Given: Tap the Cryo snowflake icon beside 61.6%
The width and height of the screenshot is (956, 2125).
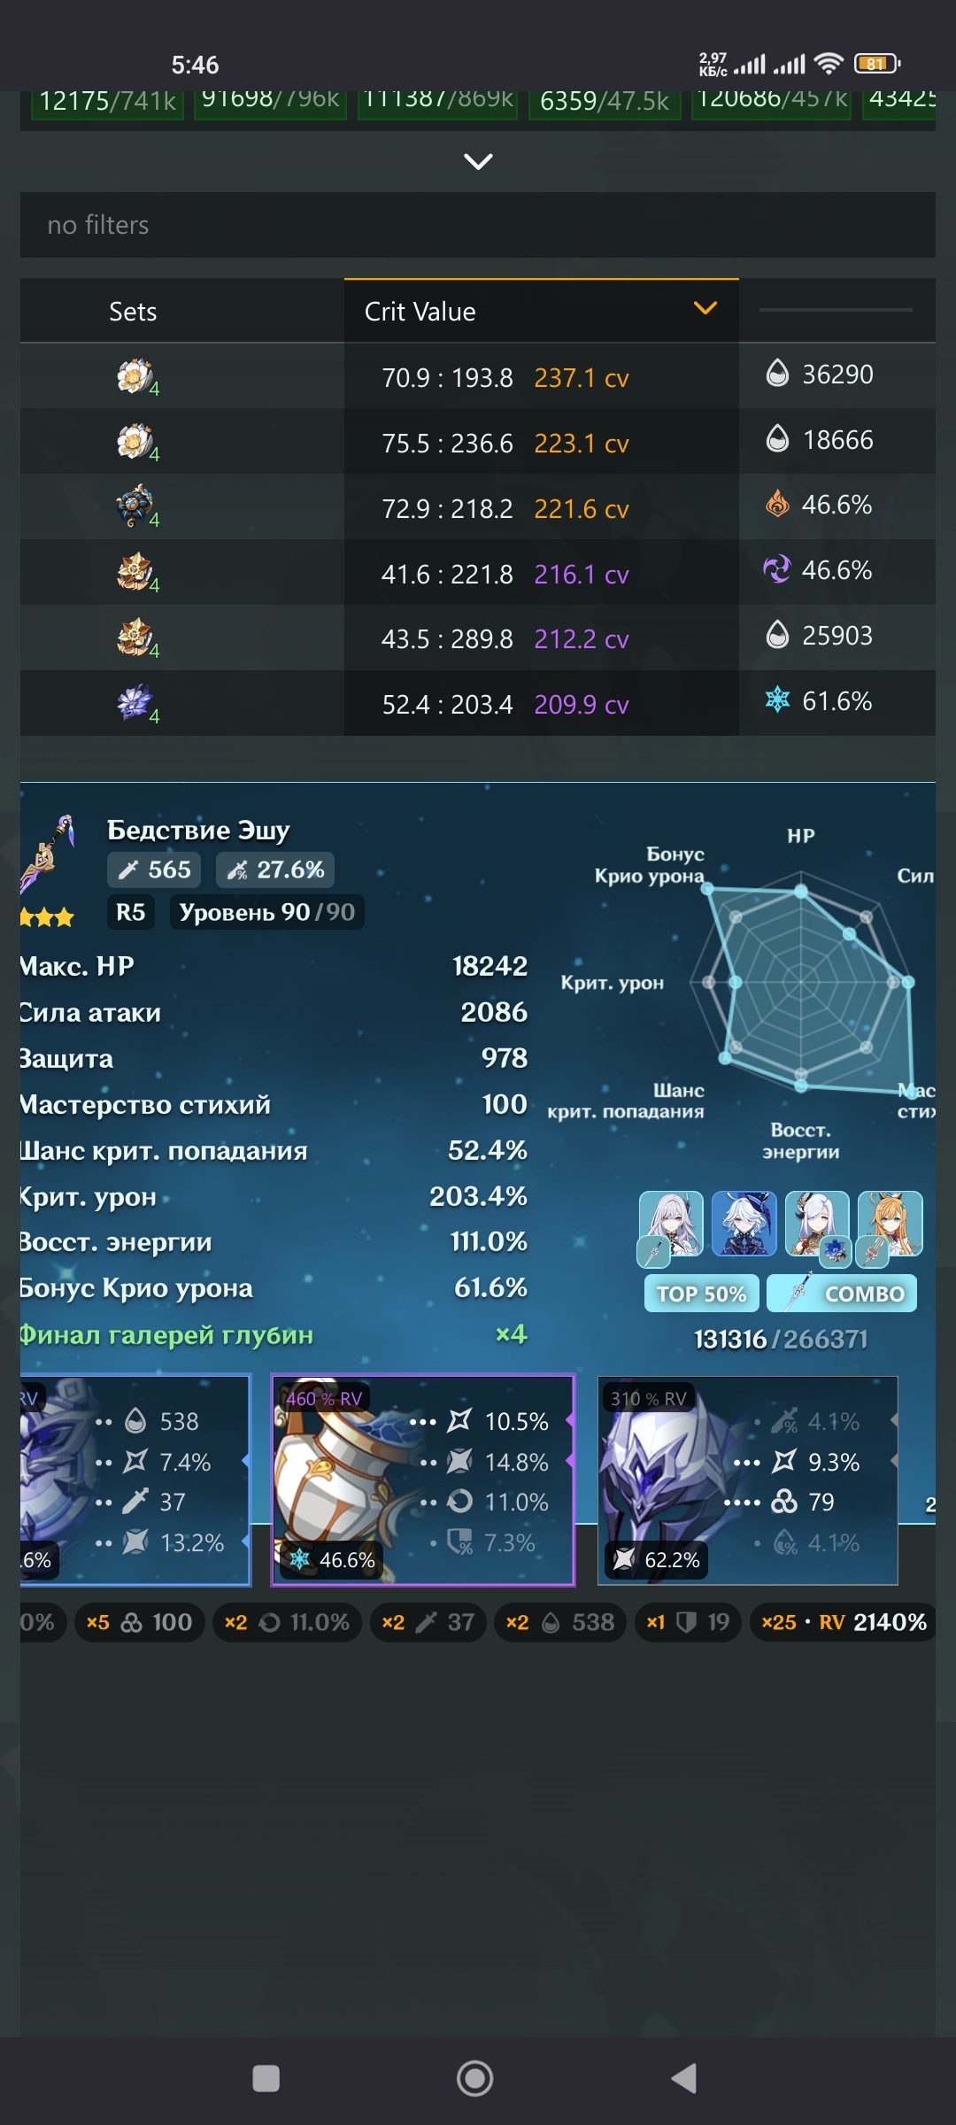Looking at the screenshot, I should coord(777,700).
